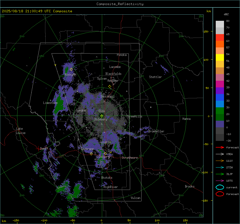The height and width of the screenshot is (224, 240).
Task: Click the 09EA legend label
Action: tap(229, 154)
